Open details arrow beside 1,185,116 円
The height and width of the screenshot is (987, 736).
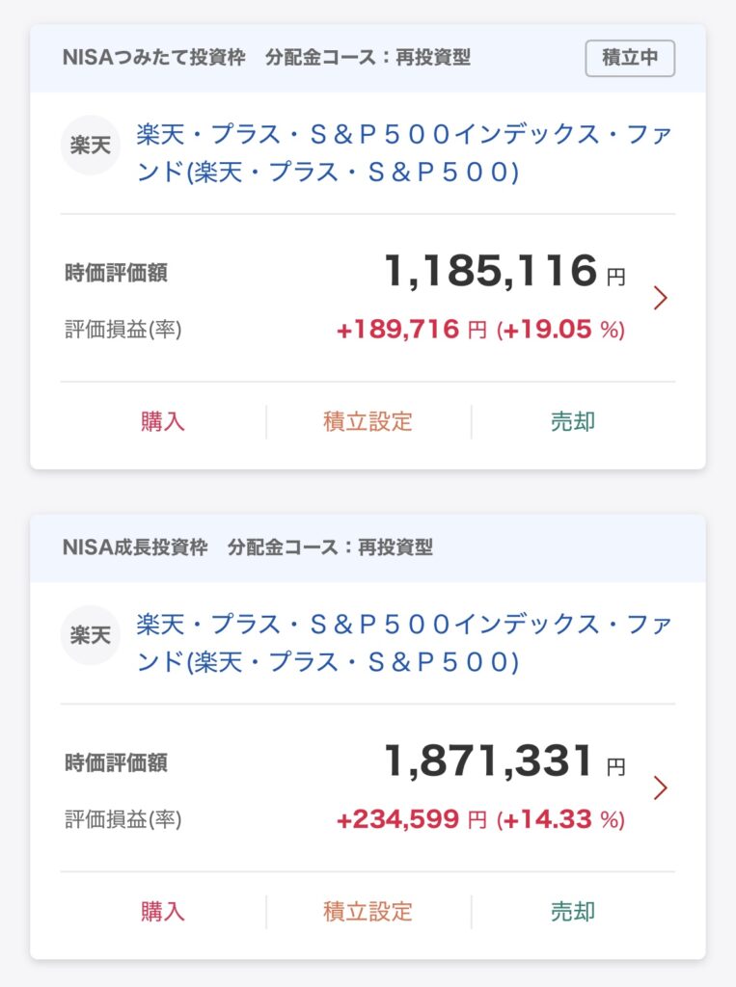tap(660, 298)
